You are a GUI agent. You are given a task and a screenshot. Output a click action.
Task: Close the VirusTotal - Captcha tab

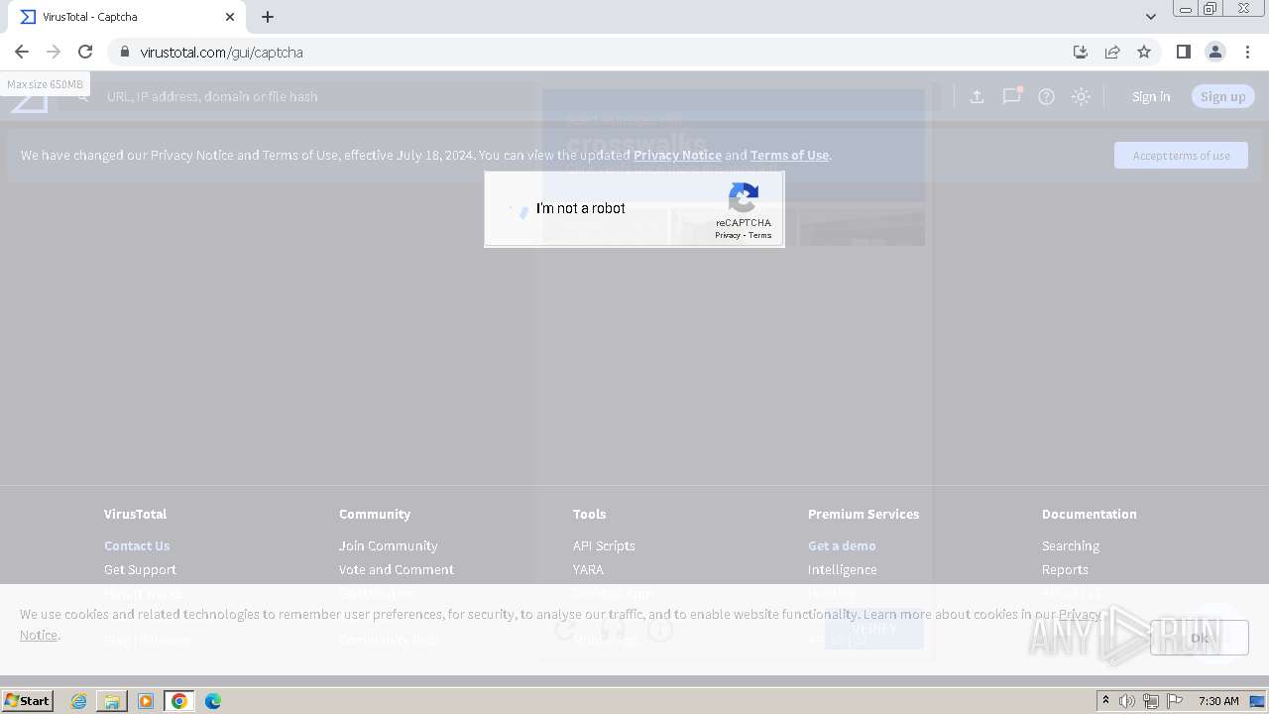[x=230, y=17]
